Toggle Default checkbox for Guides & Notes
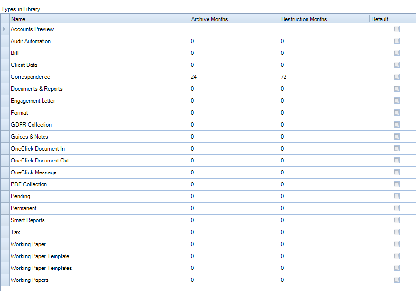The image size is (416, 291). pos(396,136)
